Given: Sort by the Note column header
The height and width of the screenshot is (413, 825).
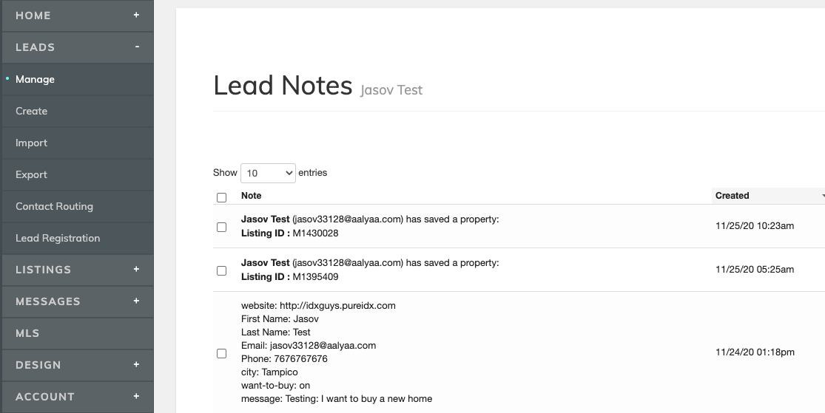Looking at the screenshot, I should (x=252, y=196).
